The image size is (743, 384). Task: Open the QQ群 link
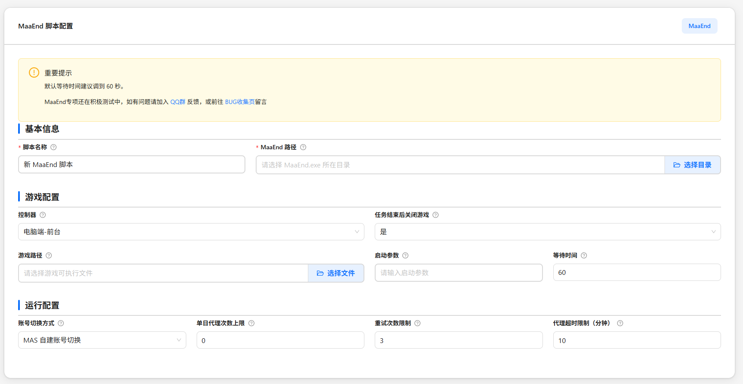tap(178, 102)
